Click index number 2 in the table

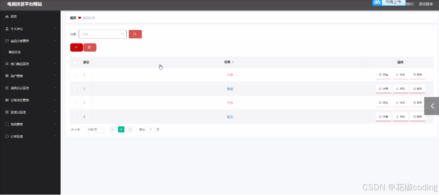pos(84,89)
